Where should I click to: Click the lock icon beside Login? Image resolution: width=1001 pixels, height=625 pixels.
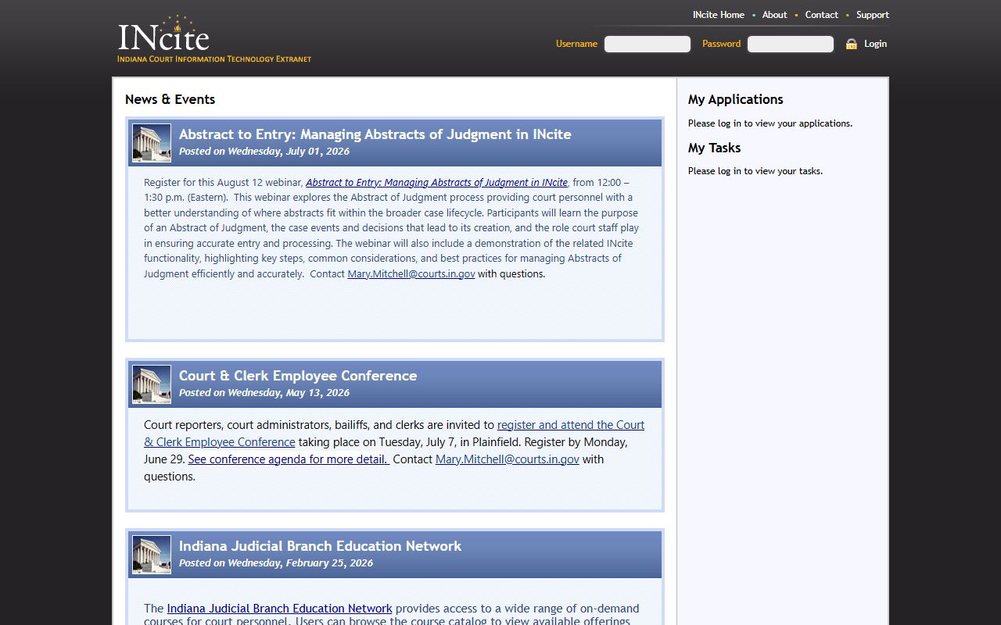coord(852,44)
